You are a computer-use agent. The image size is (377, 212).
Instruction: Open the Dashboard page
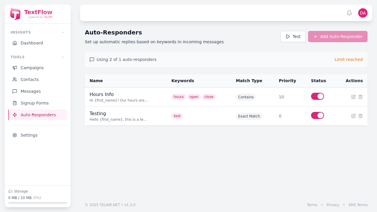click(x=32, y=43)
